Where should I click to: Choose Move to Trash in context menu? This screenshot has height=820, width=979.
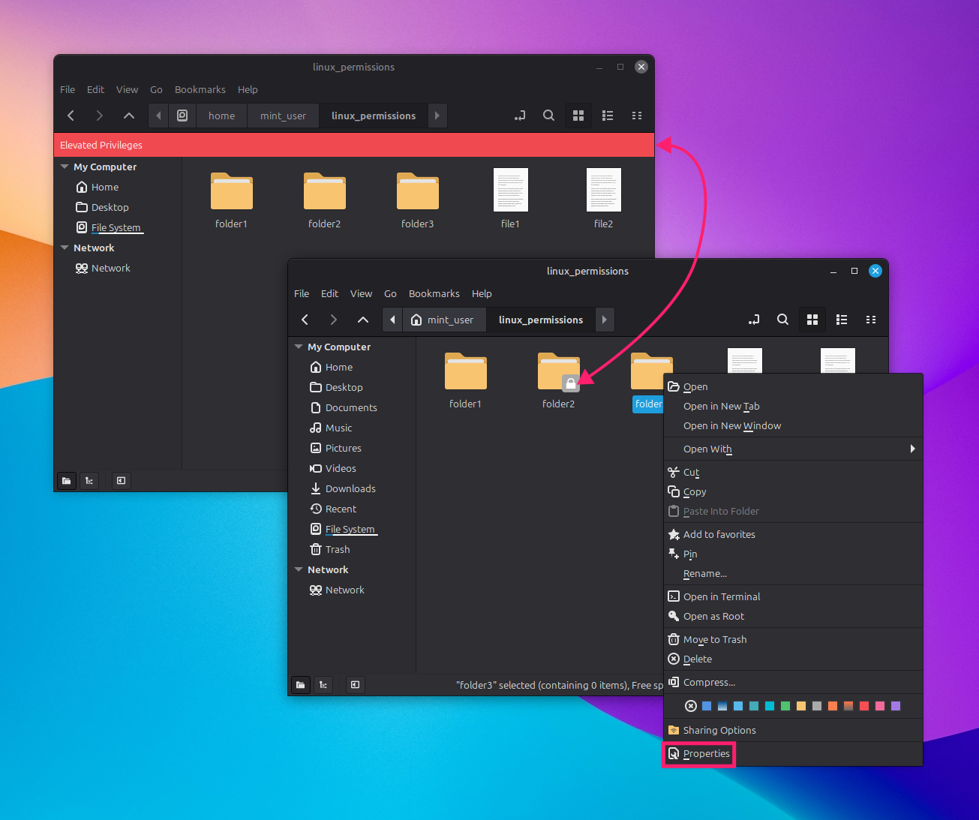click(x=793, y=639)
